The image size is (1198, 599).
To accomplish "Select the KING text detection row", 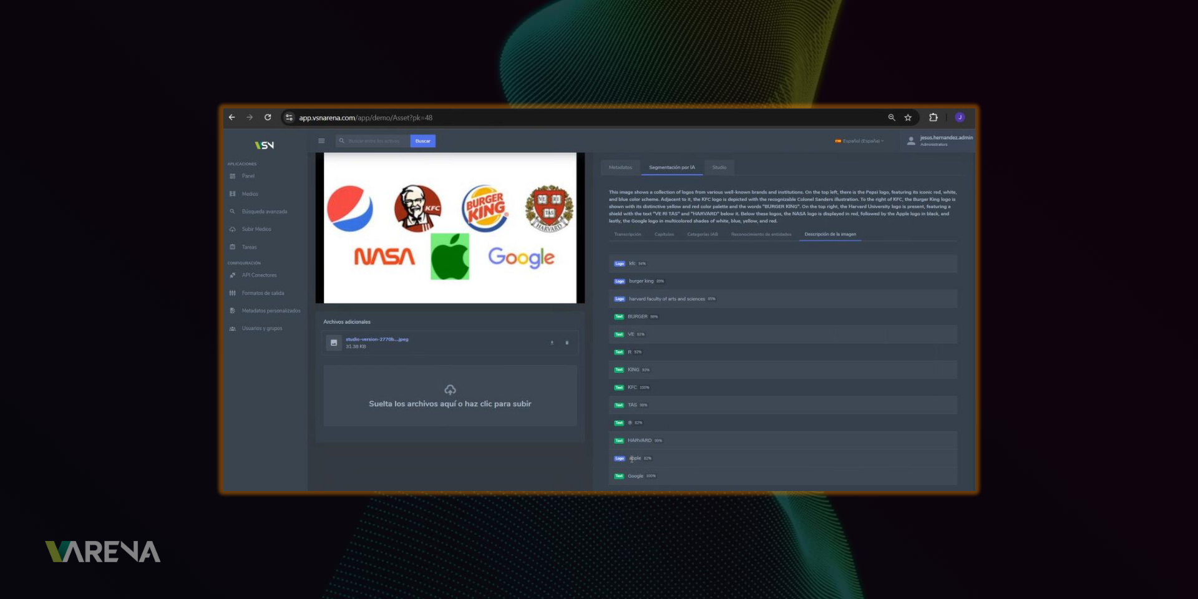I will tap(783, 370).
